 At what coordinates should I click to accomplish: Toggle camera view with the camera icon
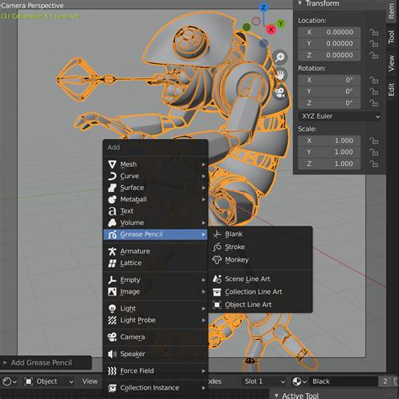click(280, 93)
